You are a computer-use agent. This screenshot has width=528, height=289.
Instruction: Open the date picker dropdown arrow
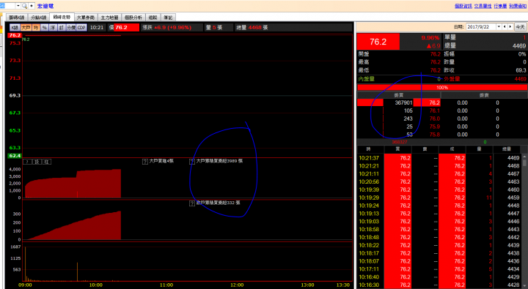click(499, 27)
